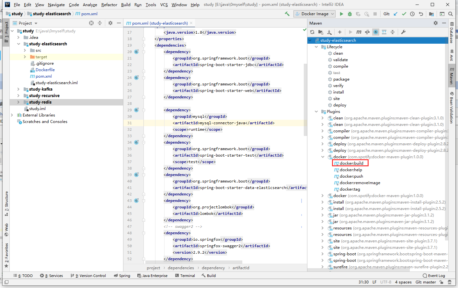This screenshot has height=288, width=458.
Task: Expand the study-redis module folder
Action: pyautogui.click(x=18, y=102)
